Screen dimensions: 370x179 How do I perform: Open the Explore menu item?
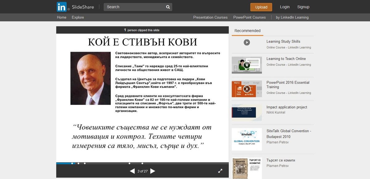(78, 18)
